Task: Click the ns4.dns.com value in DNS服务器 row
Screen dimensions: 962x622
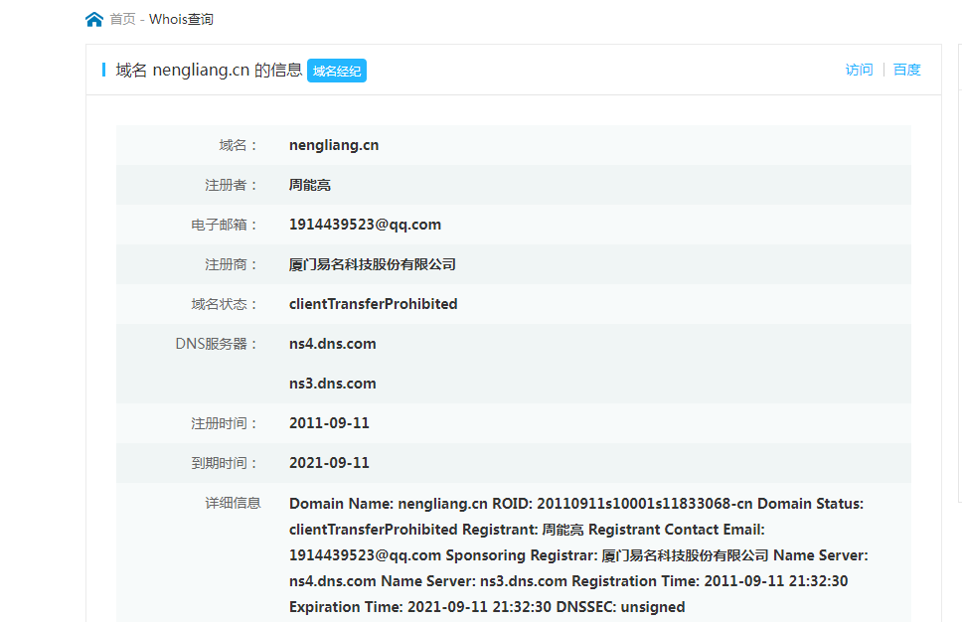Action: 332,344
